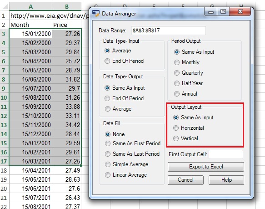Maximize the Data Arranger dialog
The height and width of the screenshot is (209, 265).
pos(223,12)
